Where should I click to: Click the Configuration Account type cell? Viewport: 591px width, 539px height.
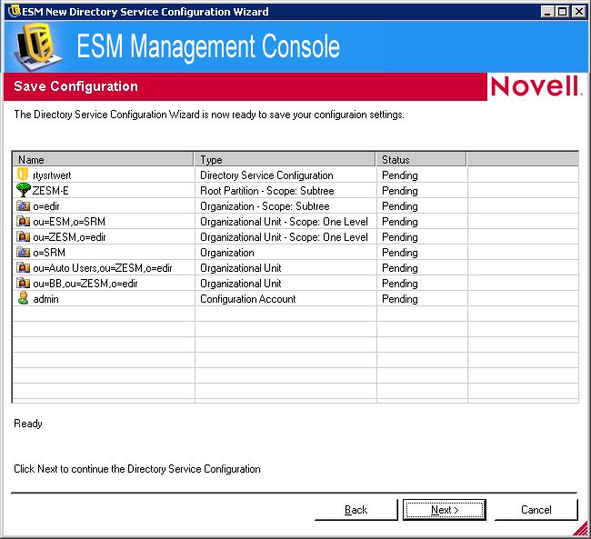click(x=247, y=299)
